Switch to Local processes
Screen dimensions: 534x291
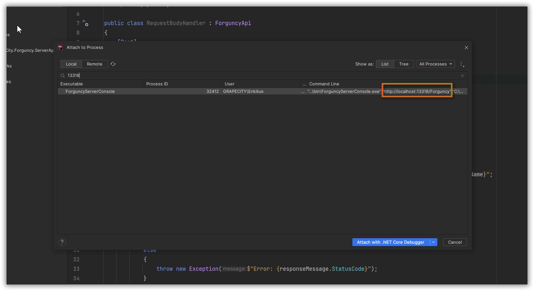pyautogui.click(x=71, y=64)
